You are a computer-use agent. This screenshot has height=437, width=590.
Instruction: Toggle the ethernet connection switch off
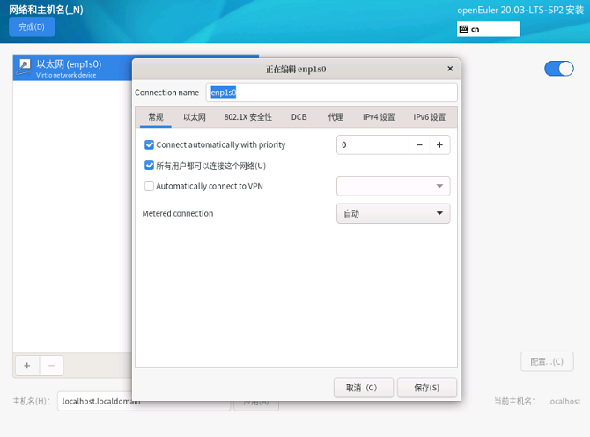558,69
